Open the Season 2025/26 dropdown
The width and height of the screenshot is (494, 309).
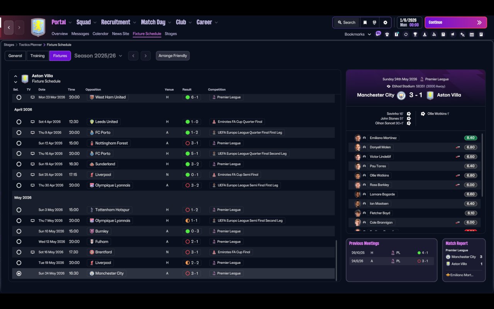pos(98,56)
